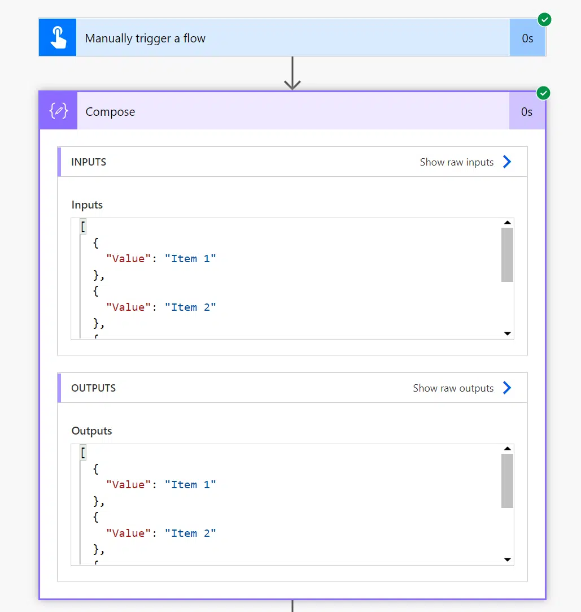Click second "Value" key in Outputs JSON
581x612 pixels.
click(128, 533)
